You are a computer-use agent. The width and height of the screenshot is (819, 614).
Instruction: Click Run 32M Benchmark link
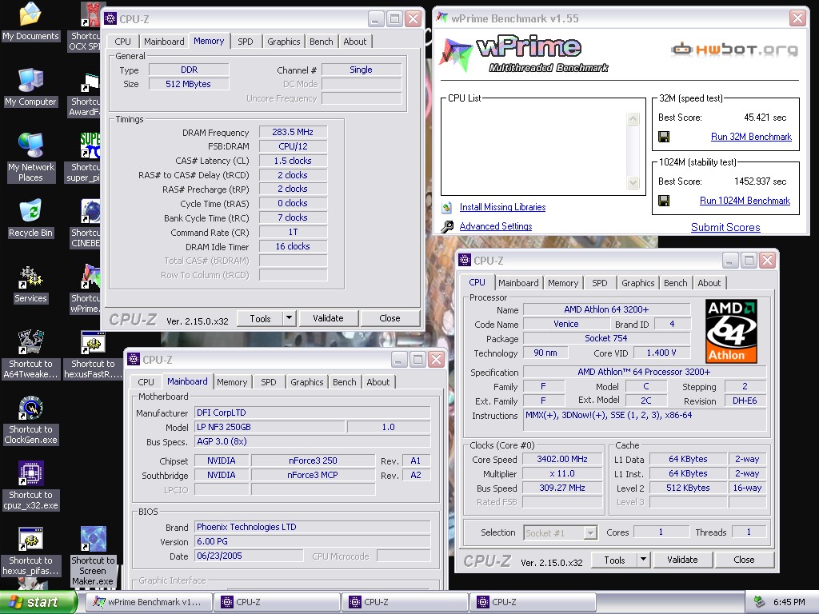point(751,137)
